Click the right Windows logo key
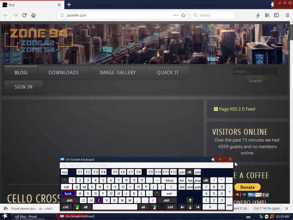Screen dimensions: 293x220 coord(154,207)
